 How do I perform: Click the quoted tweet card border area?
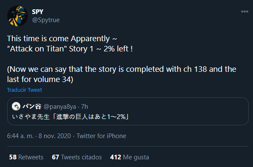click(128, 111)
